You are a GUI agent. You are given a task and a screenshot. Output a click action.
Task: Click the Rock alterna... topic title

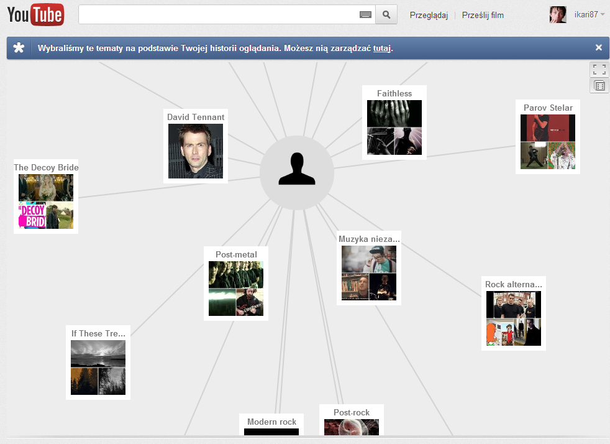click(x=514, y=284)
